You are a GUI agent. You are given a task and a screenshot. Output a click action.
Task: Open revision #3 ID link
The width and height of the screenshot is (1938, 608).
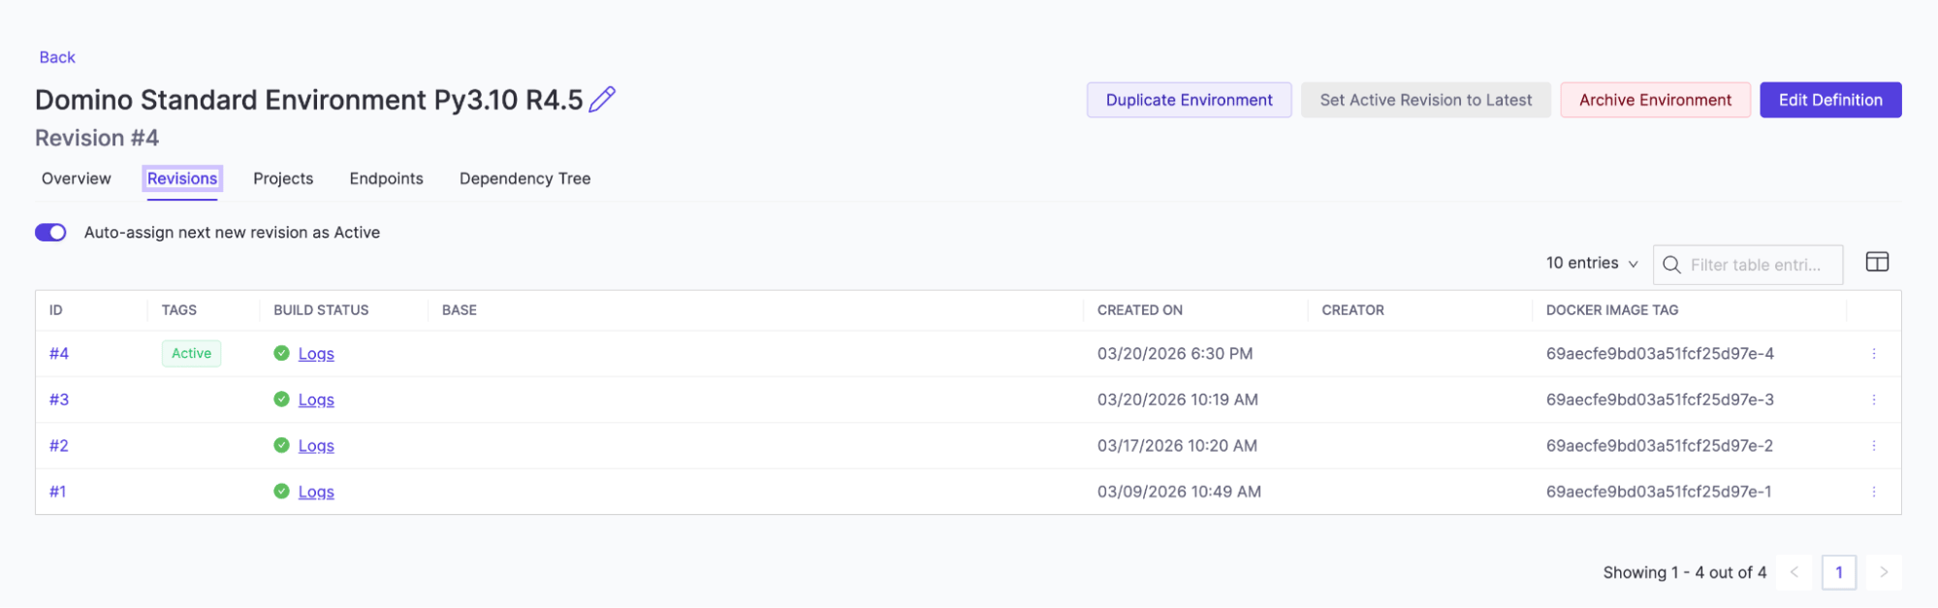(59, 400)
